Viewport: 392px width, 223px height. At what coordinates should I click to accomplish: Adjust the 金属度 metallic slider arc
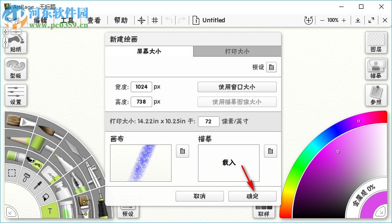[364, 196]
